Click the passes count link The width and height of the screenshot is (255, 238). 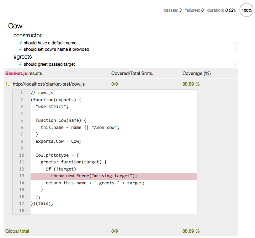(x=172, y=10)
